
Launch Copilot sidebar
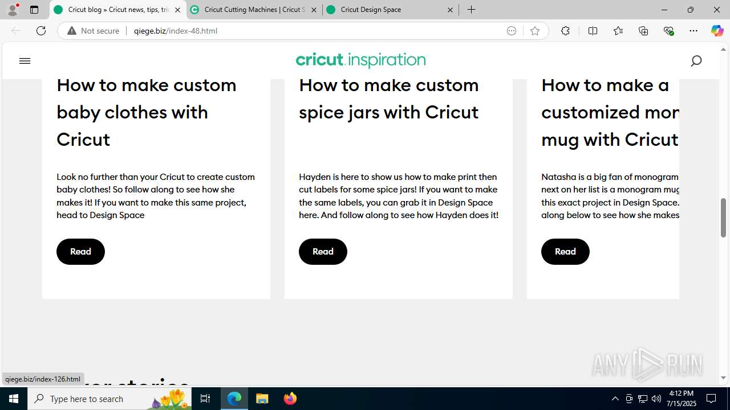[717, 31]
